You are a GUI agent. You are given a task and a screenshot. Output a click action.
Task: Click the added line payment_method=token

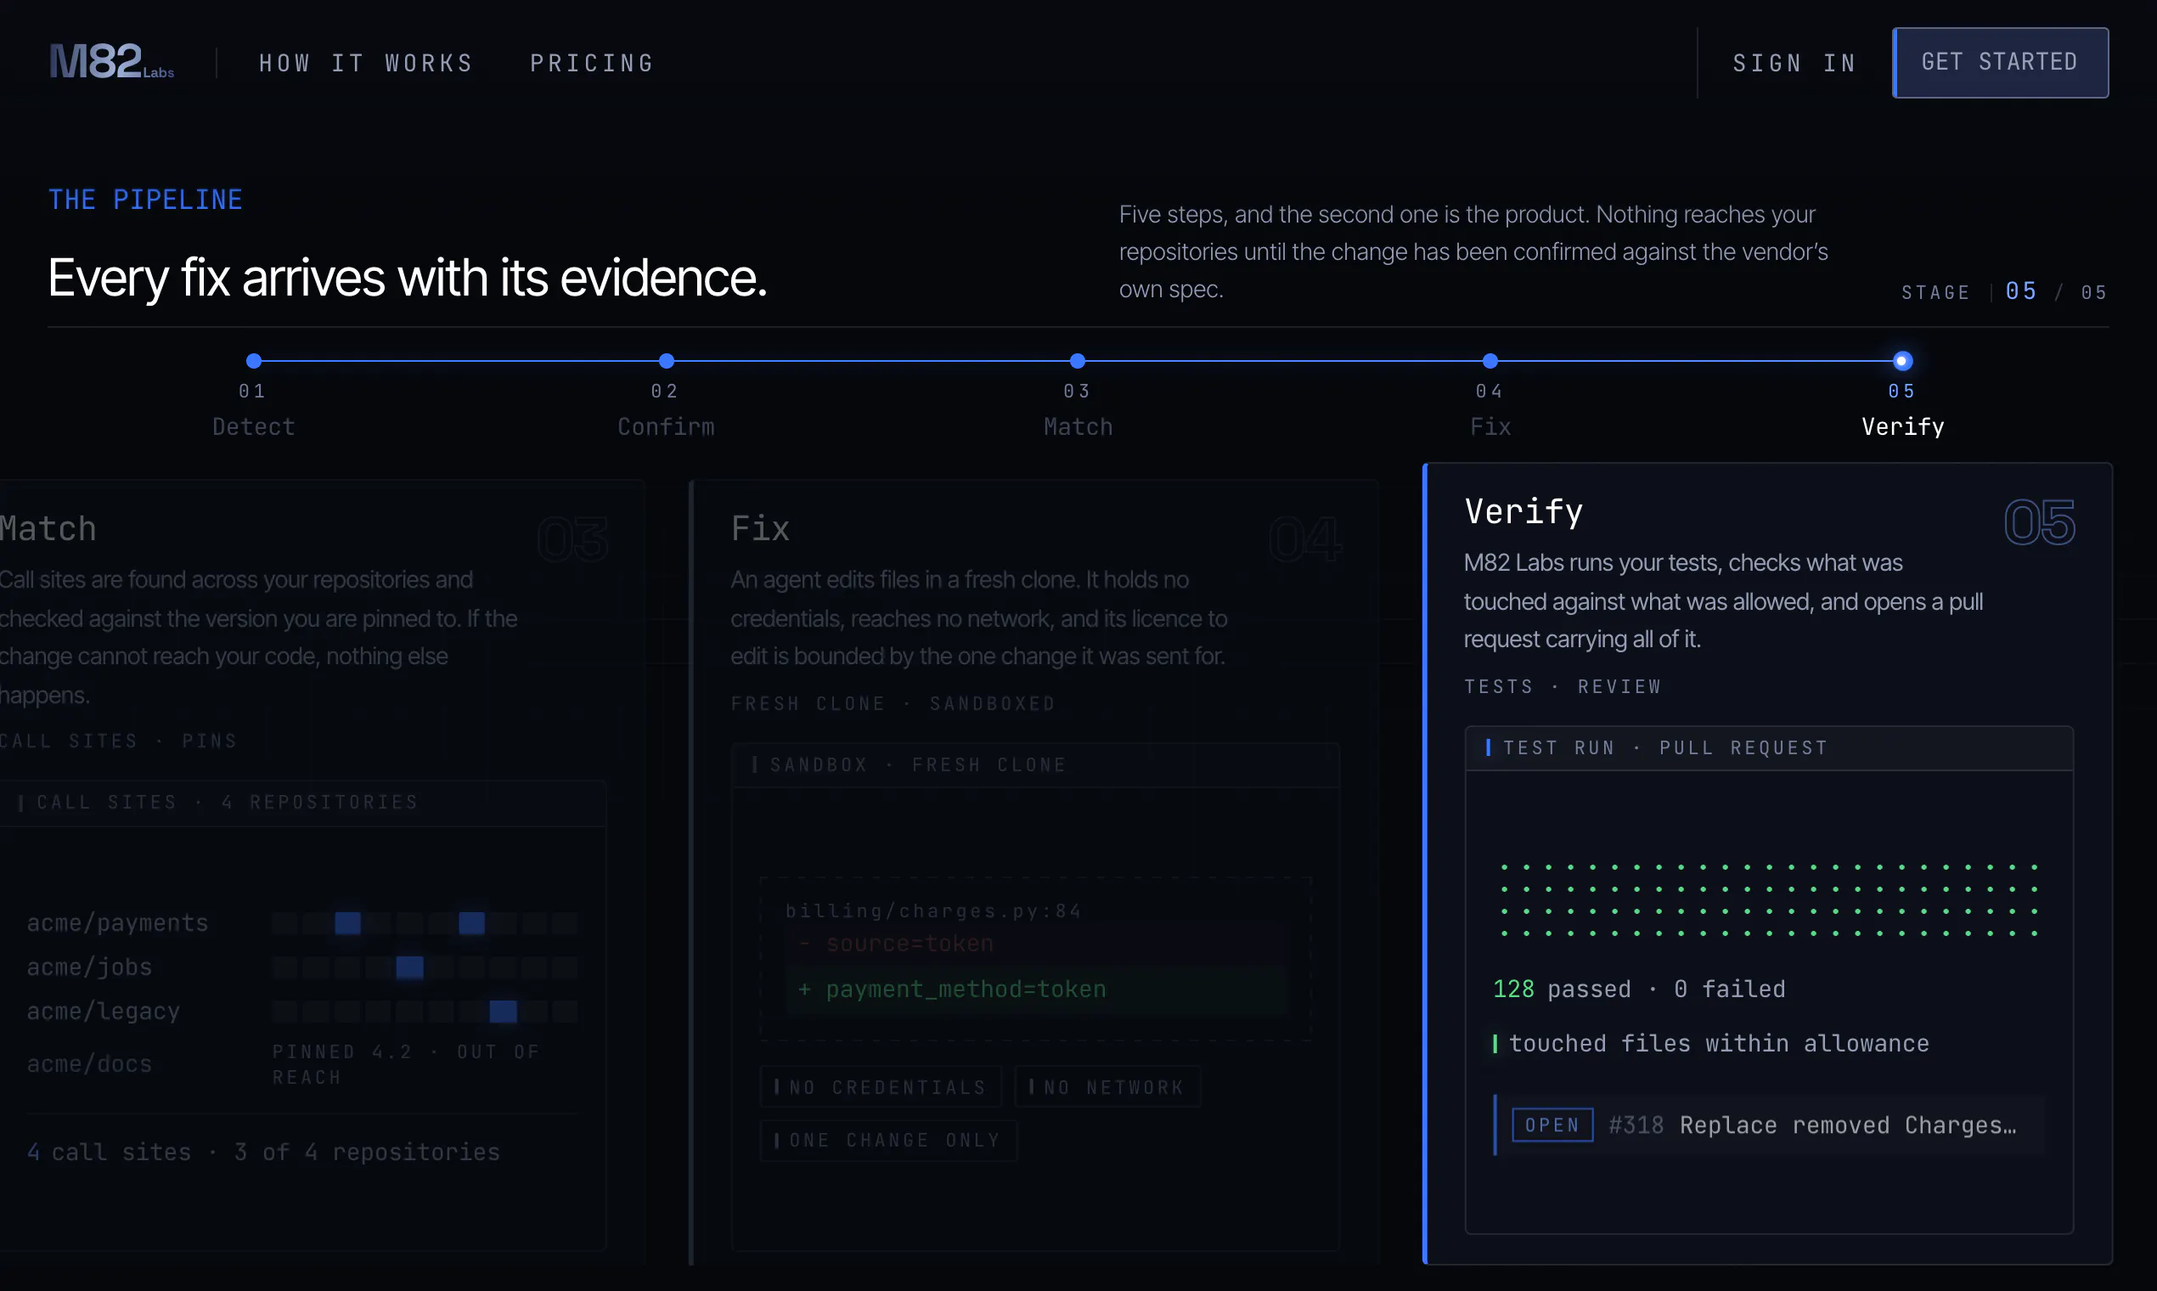point(1035,989)
